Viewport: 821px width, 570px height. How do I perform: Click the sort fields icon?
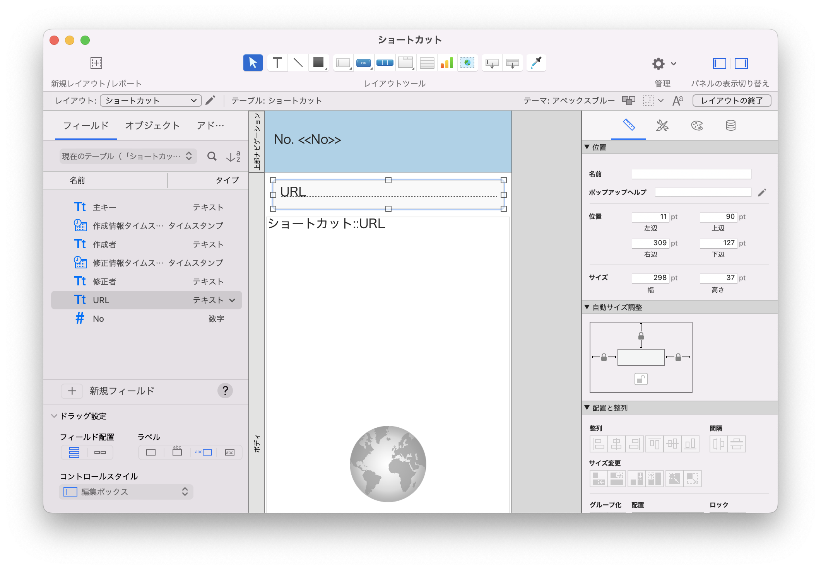click(x=233, y=156)
